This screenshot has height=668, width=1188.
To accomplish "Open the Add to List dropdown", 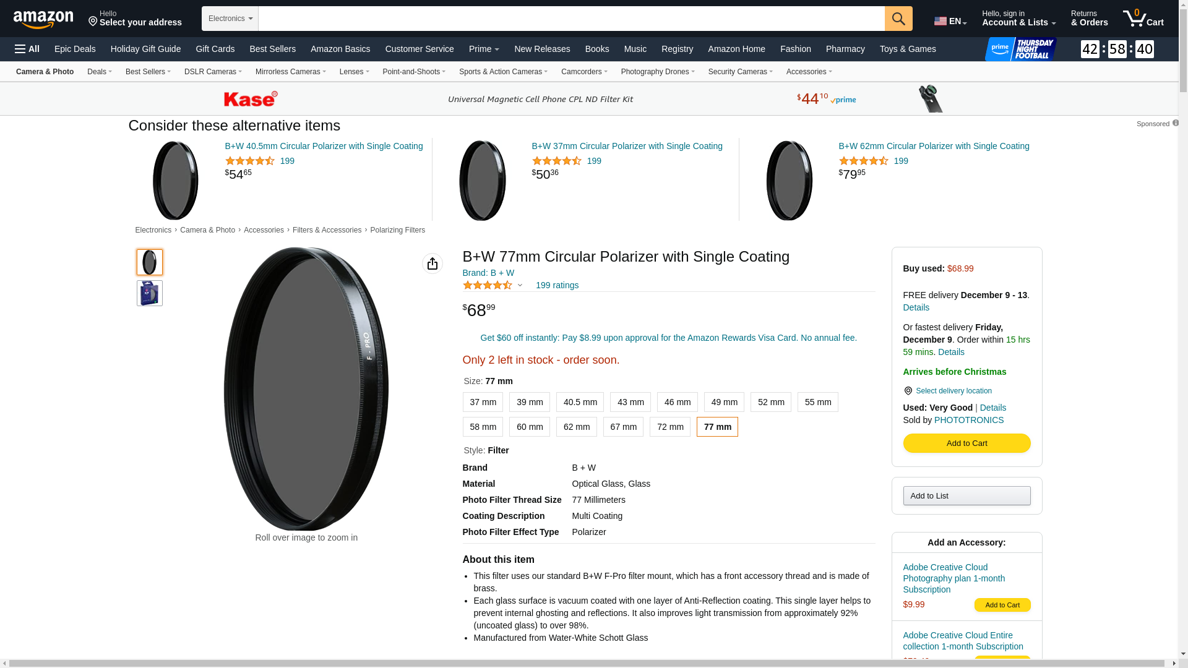I will 966,495.
